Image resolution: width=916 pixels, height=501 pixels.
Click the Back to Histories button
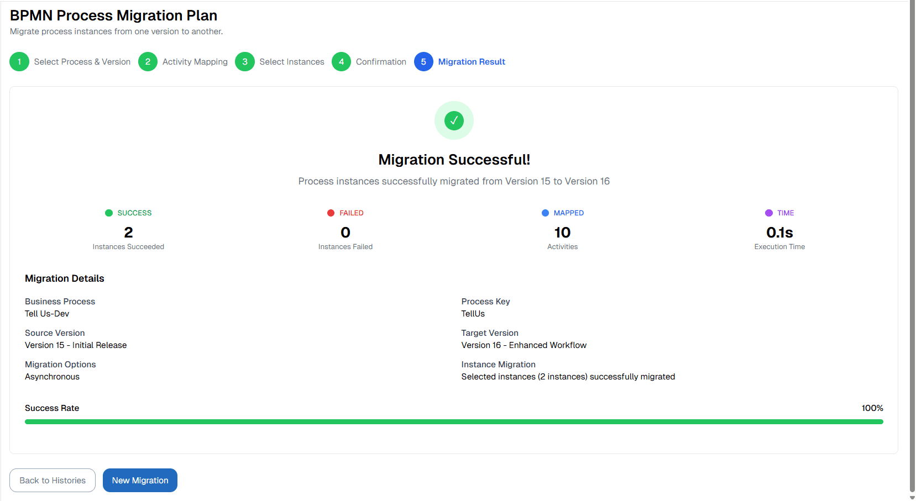click(x=52, y=480)
